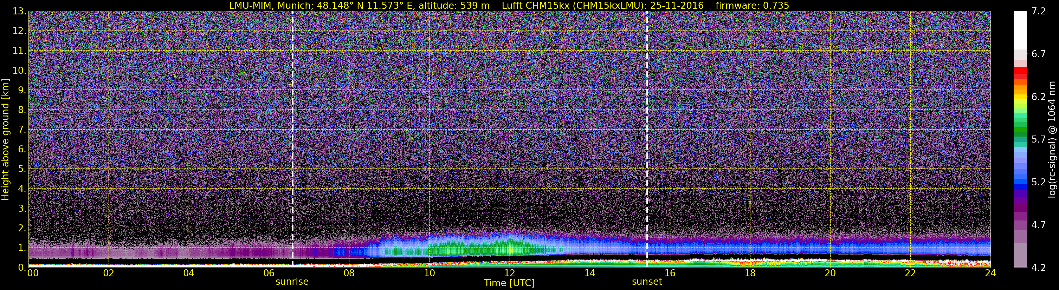The width and height of the screenshot is (1059, 290).
Task: Select the 'sunset' label below the axis
Action: 647,282
